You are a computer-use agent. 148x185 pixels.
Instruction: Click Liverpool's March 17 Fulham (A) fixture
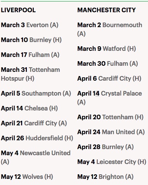[x=30, y=55]
